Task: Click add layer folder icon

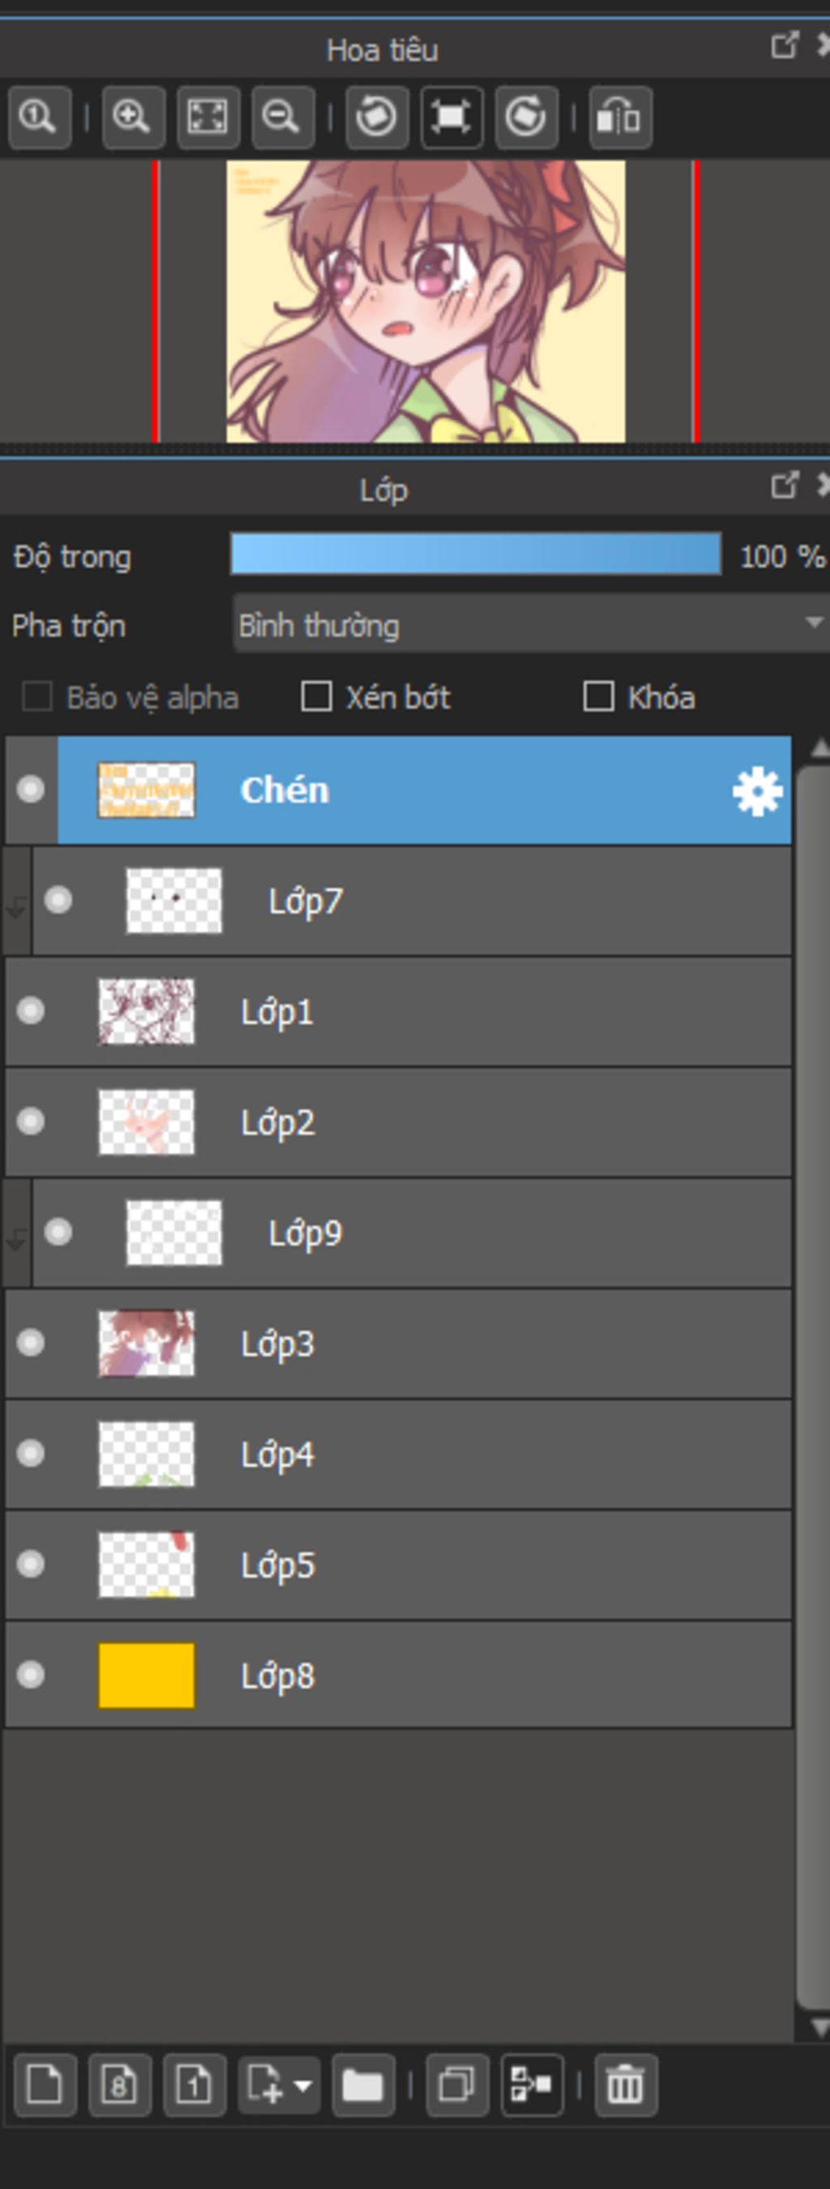Action: tap(363, 2084)
